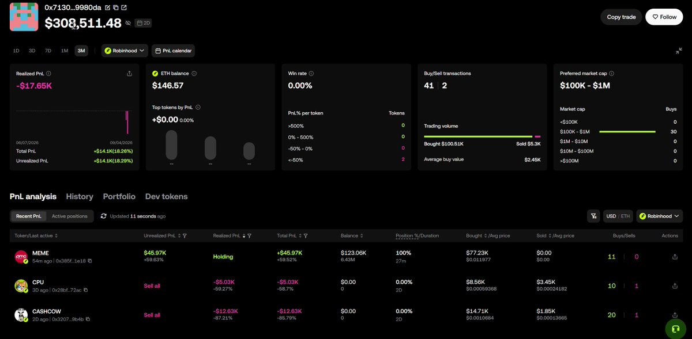Switch to the Dev tokens tab
This screenshot has width=692, height=339.
(166, 196)
